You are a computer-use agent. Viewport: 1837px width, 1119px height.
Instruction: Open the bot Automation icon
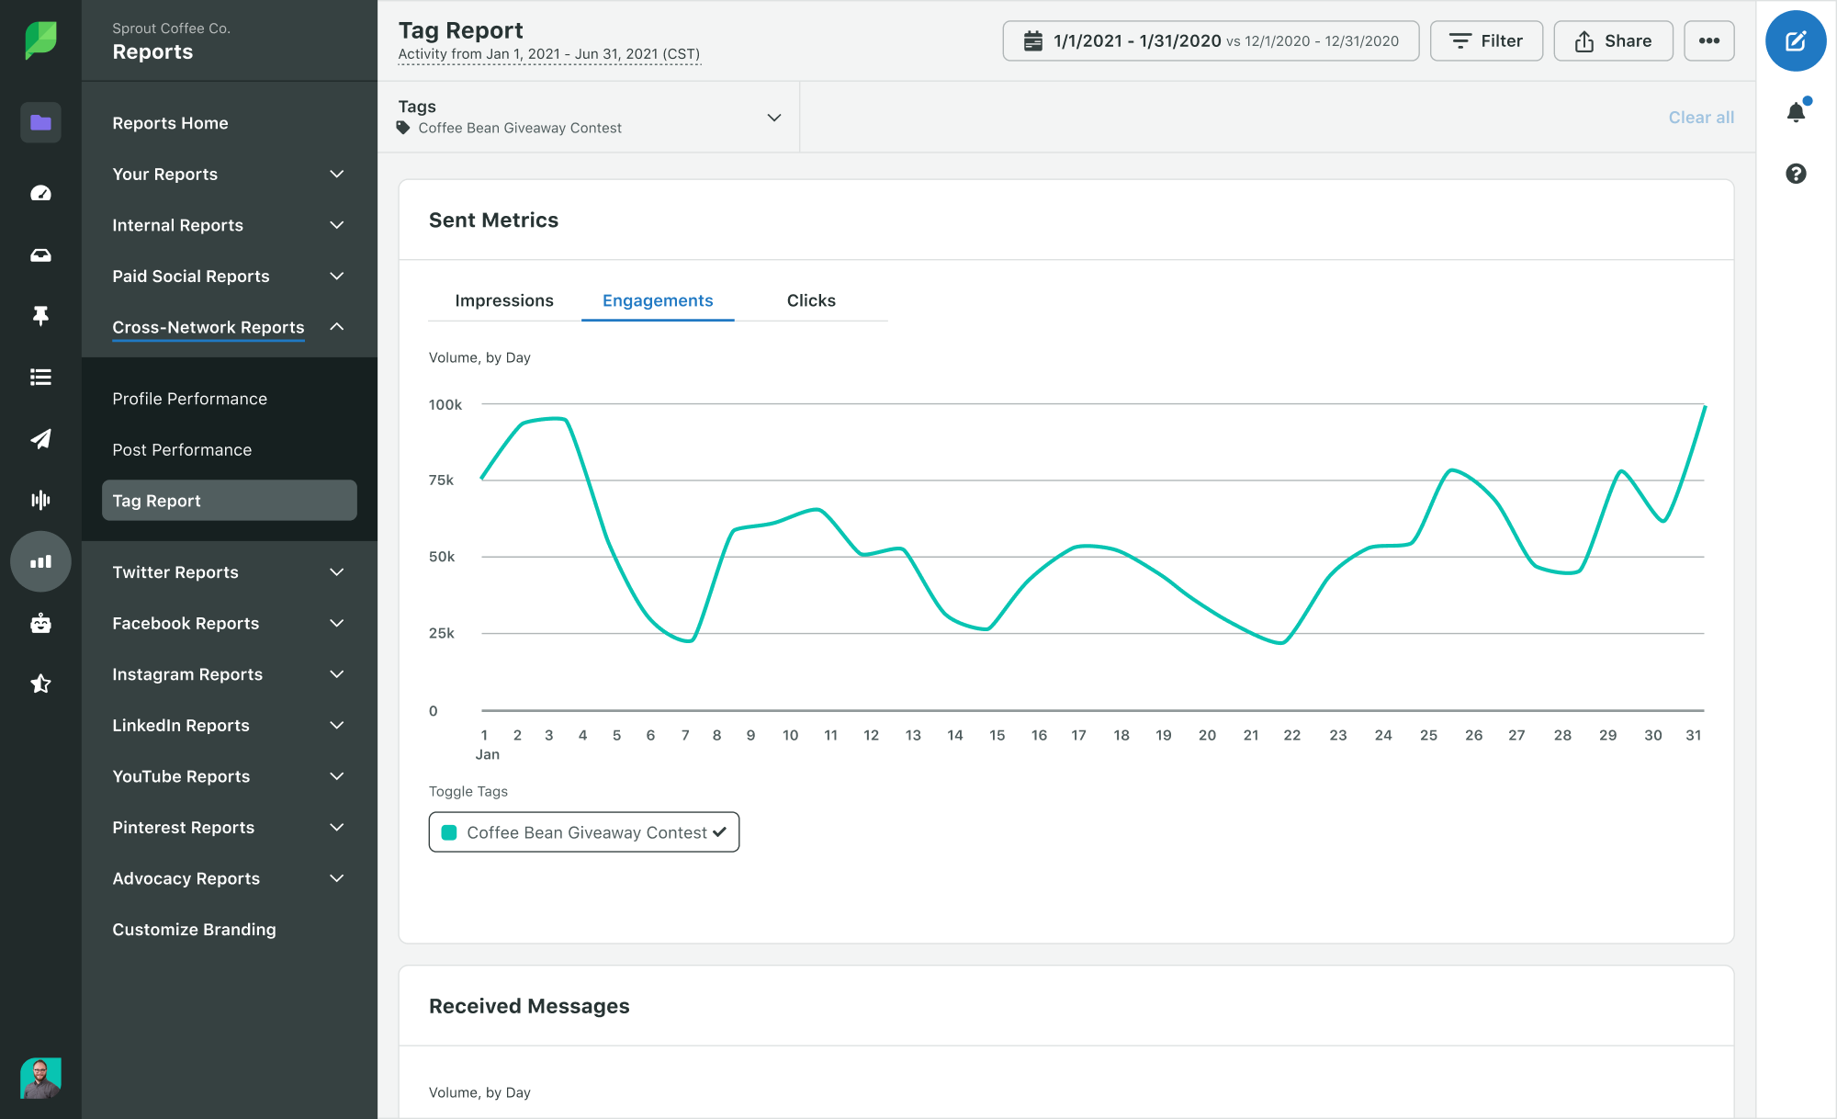[x=40, y=624]
